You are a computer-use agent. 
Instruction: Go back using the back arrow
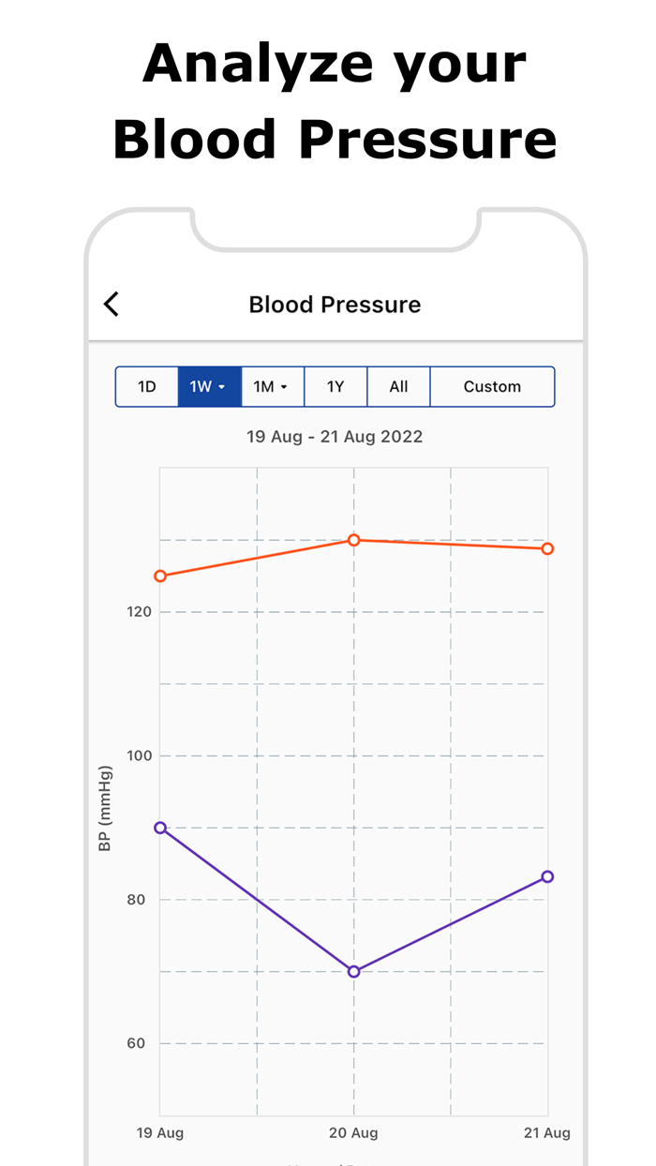(111, 304)
